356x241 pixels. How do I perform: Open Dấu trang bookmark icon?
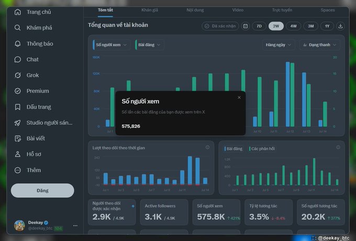pyautogui.click(x=18, y=107)
